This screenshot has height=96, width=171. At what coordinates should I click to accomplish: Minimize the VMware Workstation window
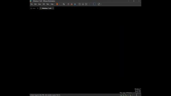[129, 1]
